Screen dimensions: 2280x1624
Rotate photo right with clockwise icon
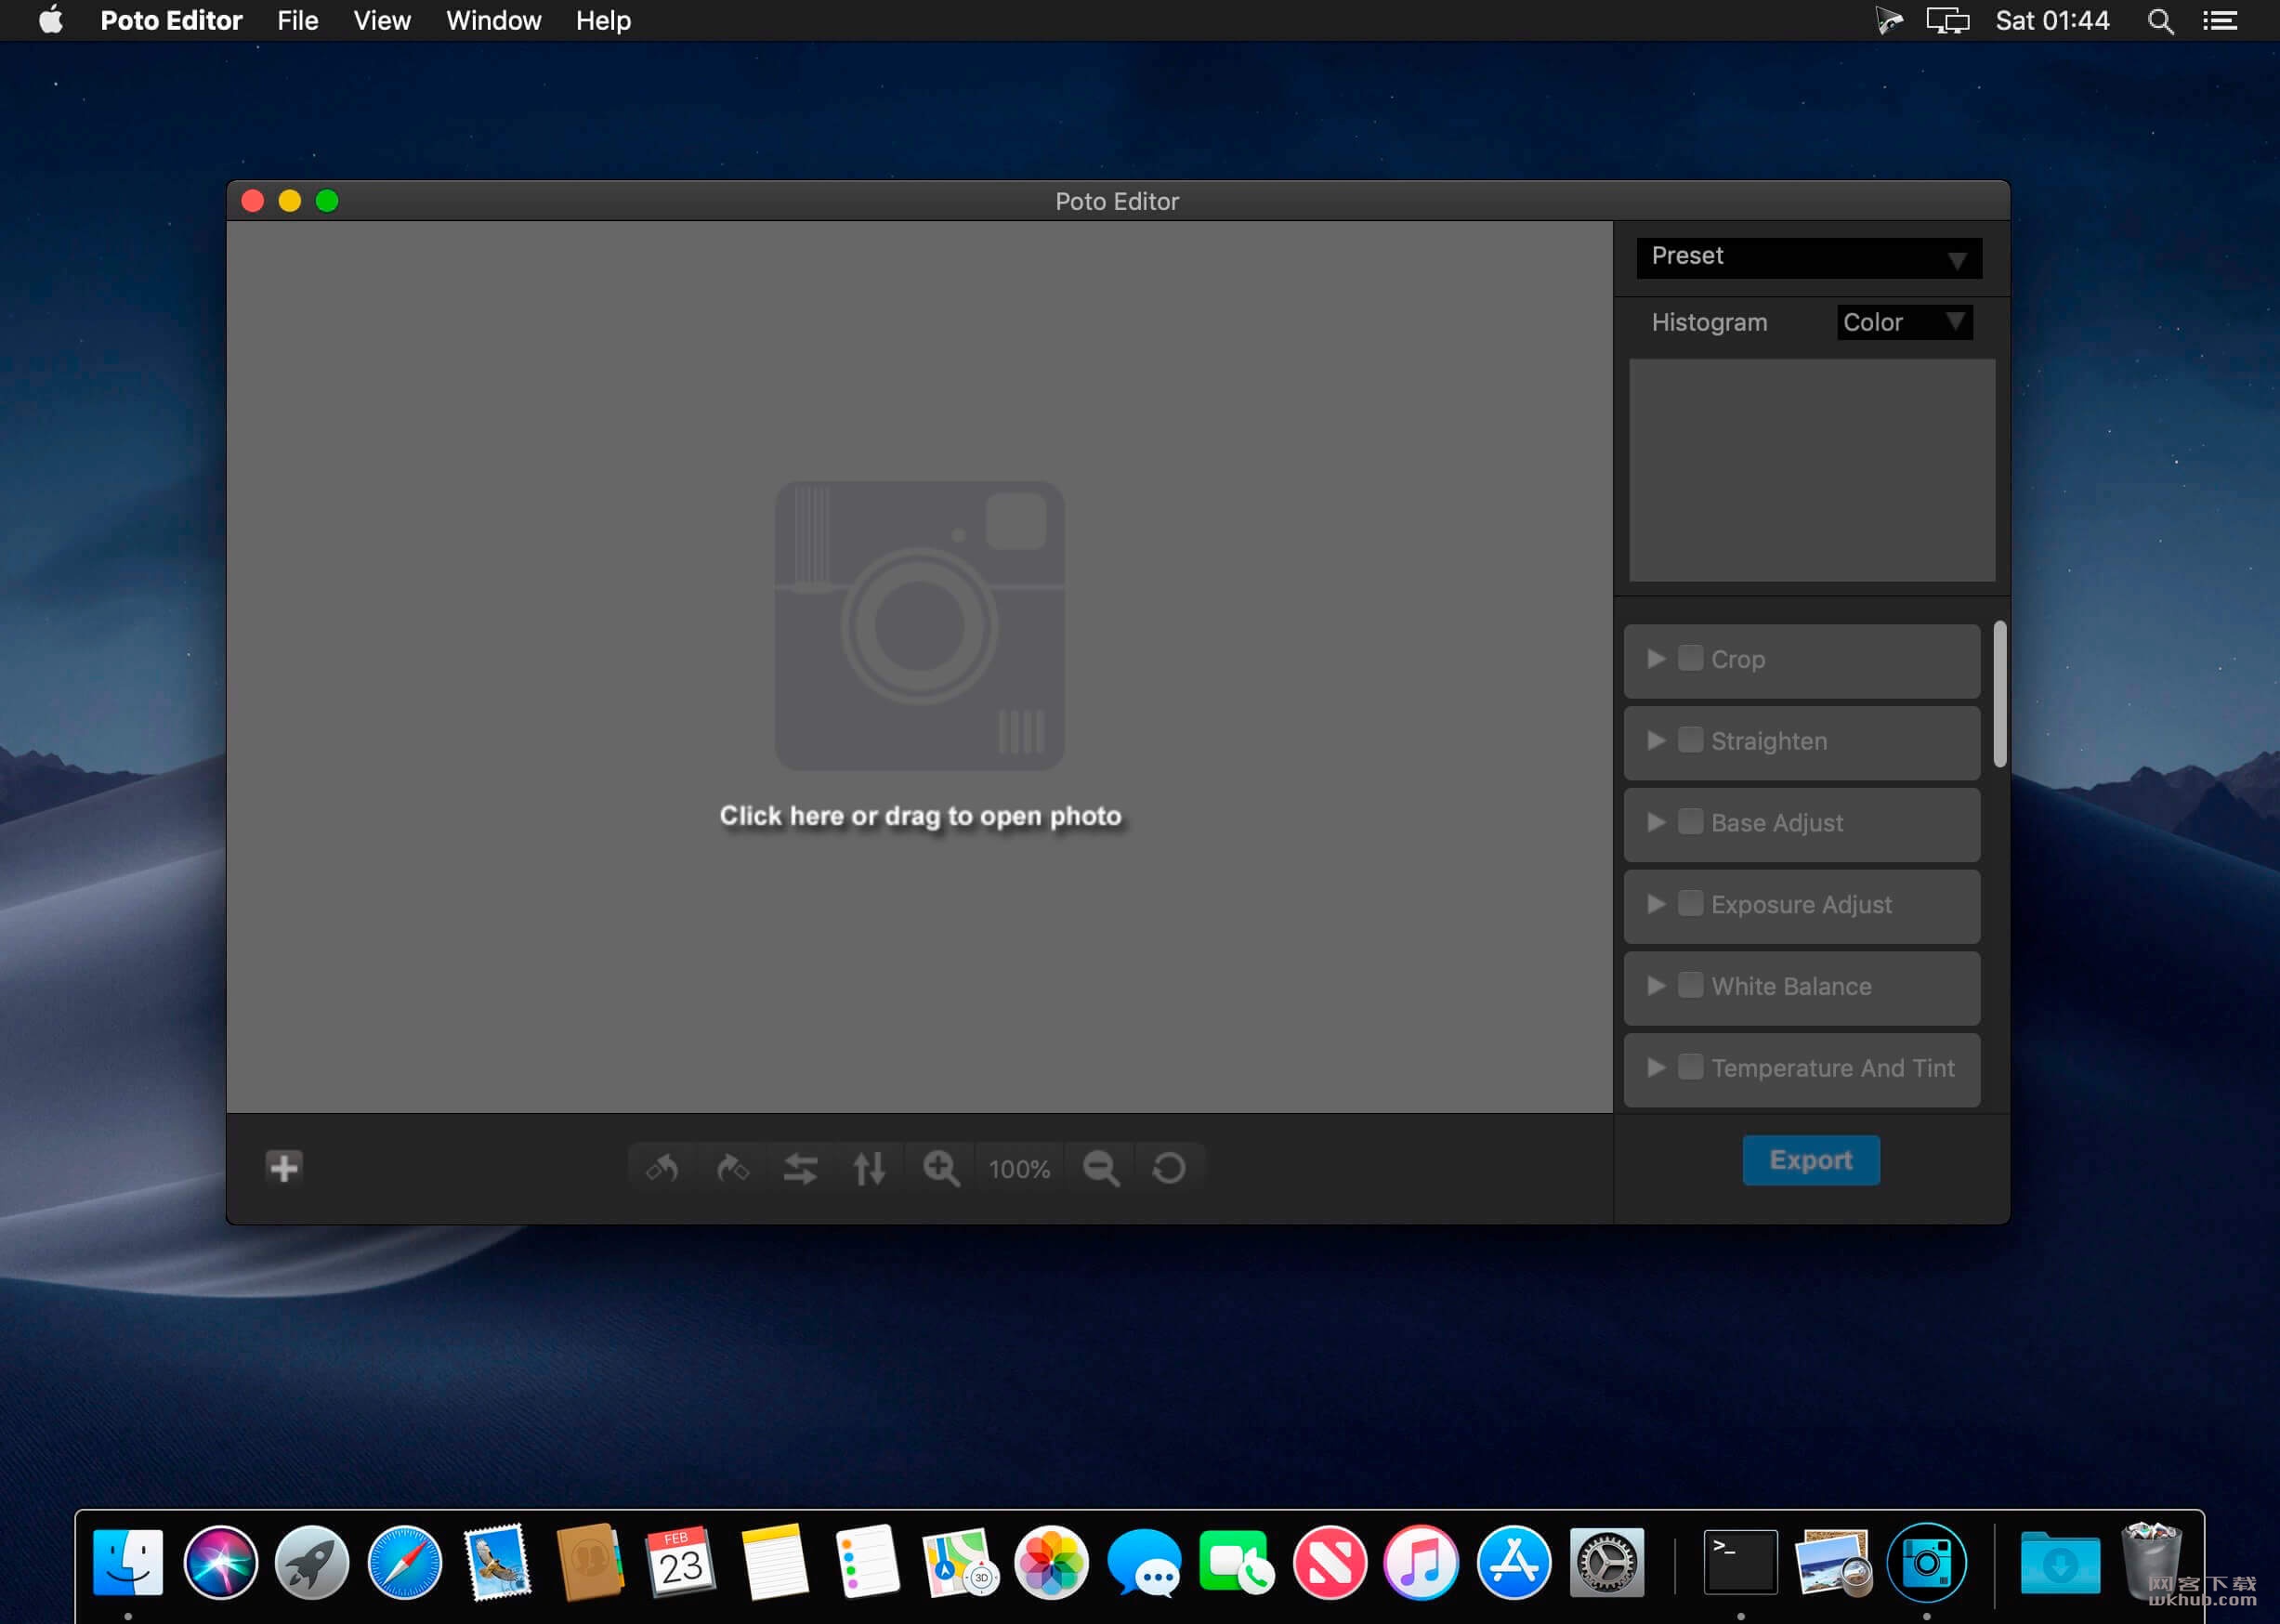732,1168
